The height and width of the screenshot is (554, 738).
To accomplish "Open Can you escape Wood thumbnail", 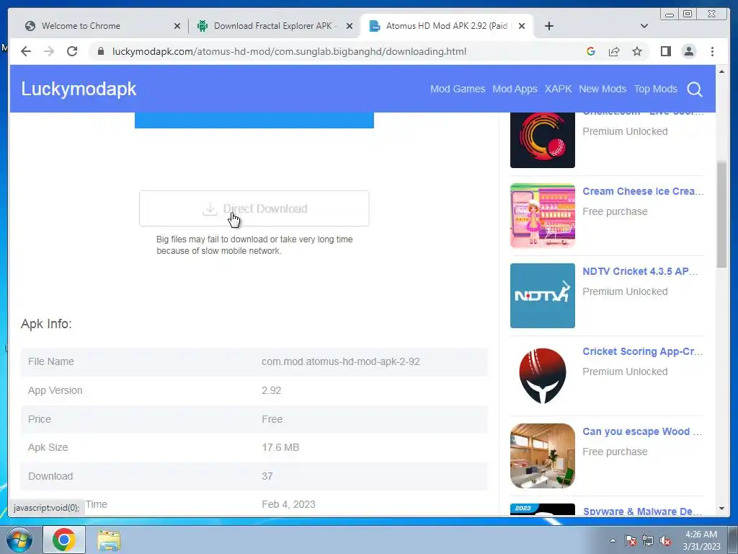I will coord(543,456).
